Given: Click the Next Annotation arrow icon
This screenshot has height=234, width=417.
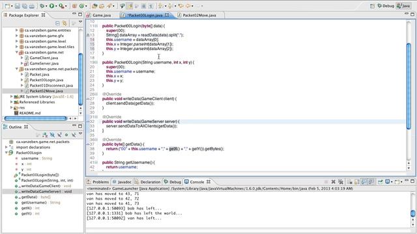Looking at the screenshot, I should point(160,6).
